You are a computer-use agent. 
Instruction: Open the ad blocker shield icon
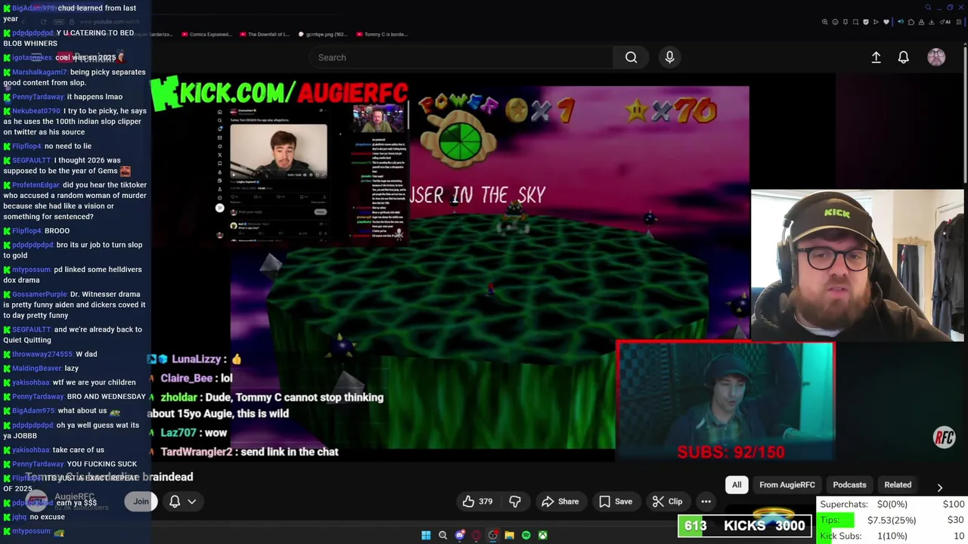click(866, 22)
